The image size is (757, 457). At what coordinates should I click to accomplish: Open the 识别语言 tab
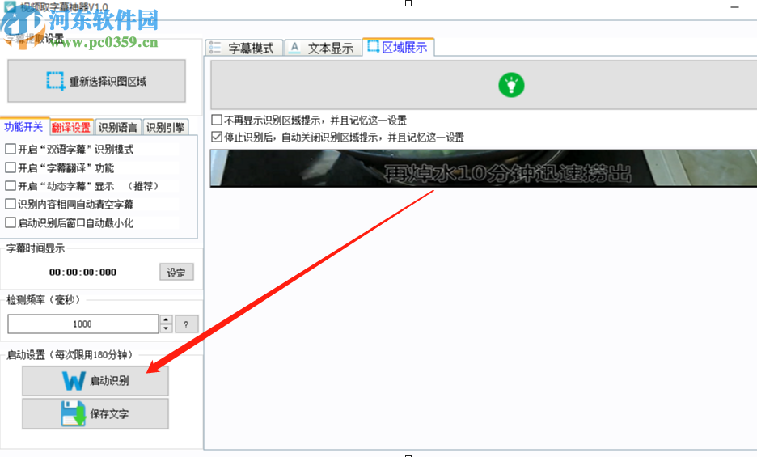point(118,127)
